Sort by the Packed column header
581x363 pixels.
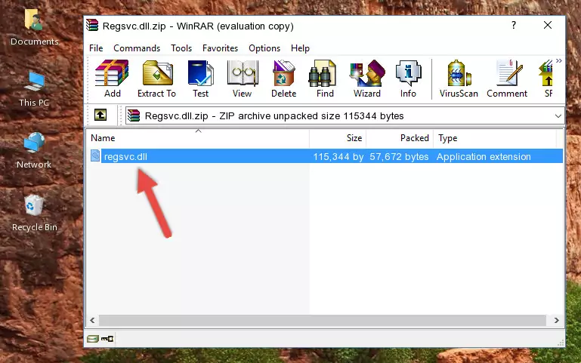point(400,138)
